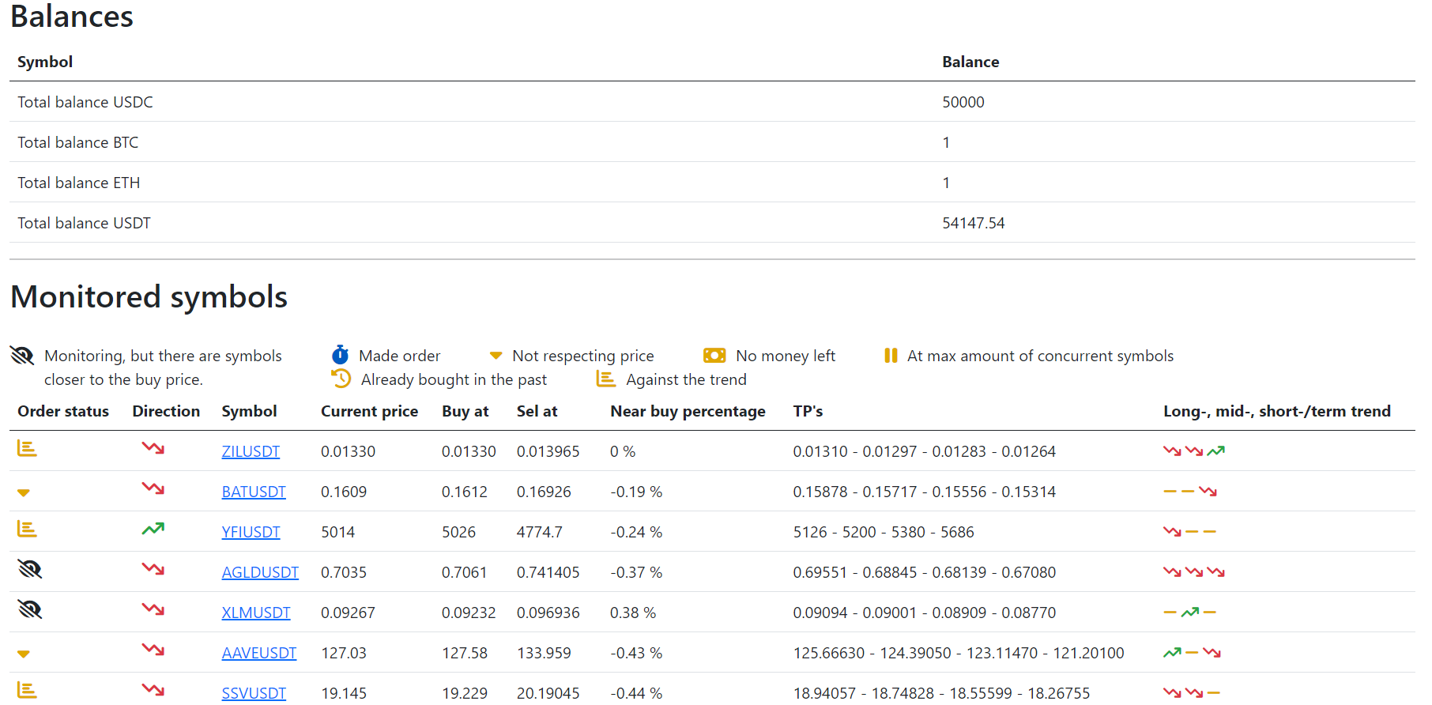Click the BATUSDT downward direction arrow
The image size is (1432, 705).
(153, 488)
